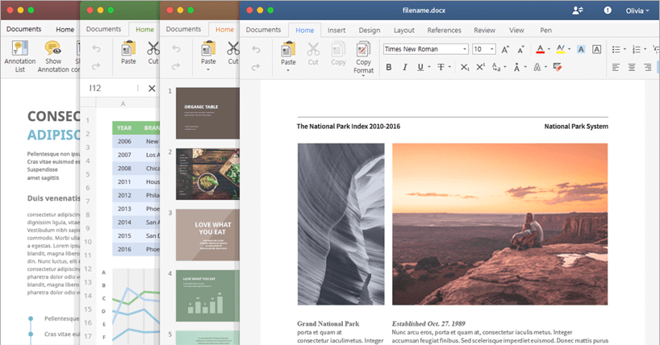Screen dimensions: 660x345
Task: Toggle strikethrough text formatting
Action: click(442, 67)
